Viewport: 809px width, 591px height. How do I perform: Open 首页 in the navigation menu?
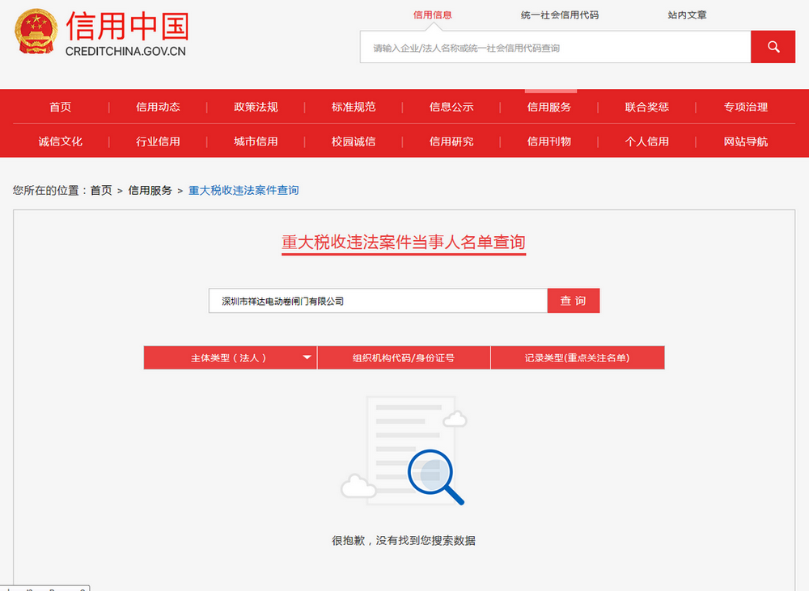tap(60, 107)
